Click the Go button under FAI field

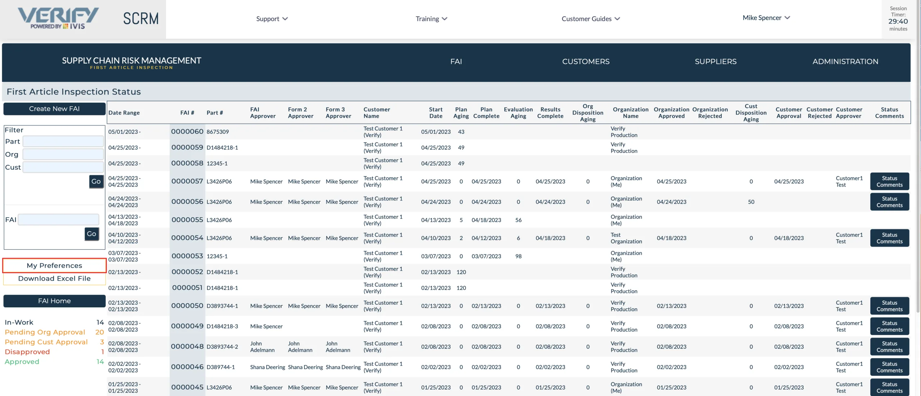click(91, 234)
